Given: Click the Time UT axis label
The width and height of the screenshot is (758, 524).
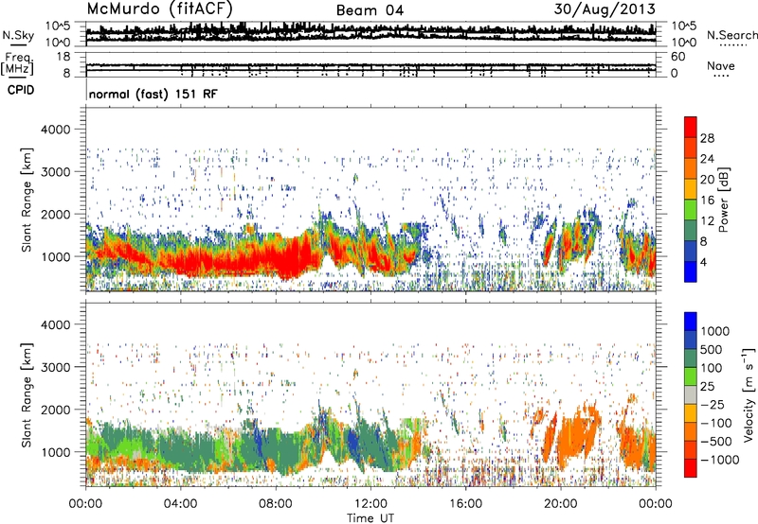Looking at the screenshot, I should click(370, 517).
